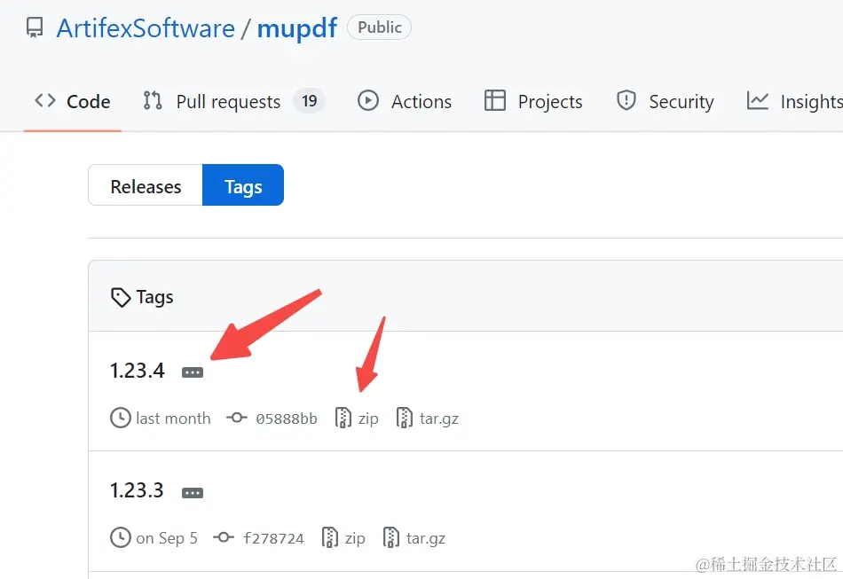Open the Projects tab
The image size is (843, 579).
[533, 101]
